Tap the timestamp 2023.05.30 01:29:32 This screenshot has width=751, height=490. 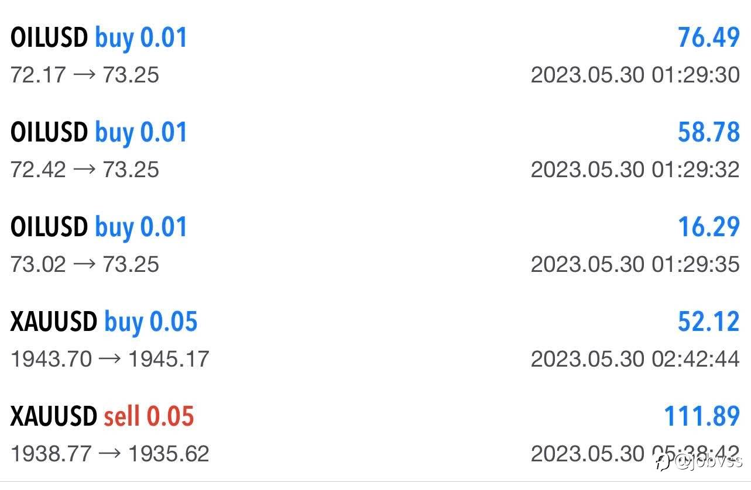[x=635, y=170]
